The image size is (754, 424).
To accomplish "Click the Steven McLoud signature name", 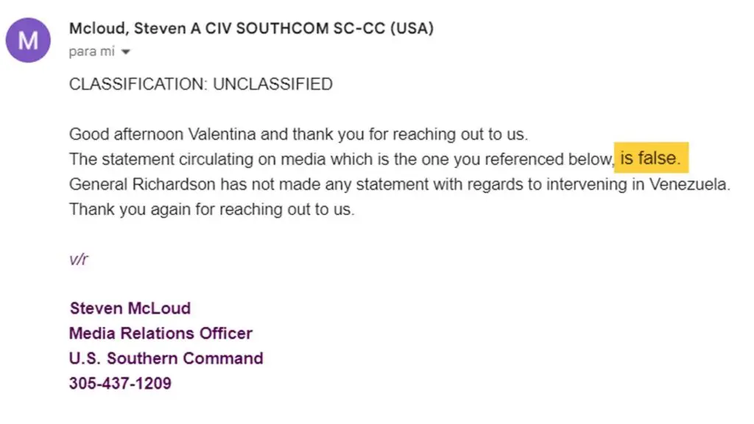I will point(130,308).
